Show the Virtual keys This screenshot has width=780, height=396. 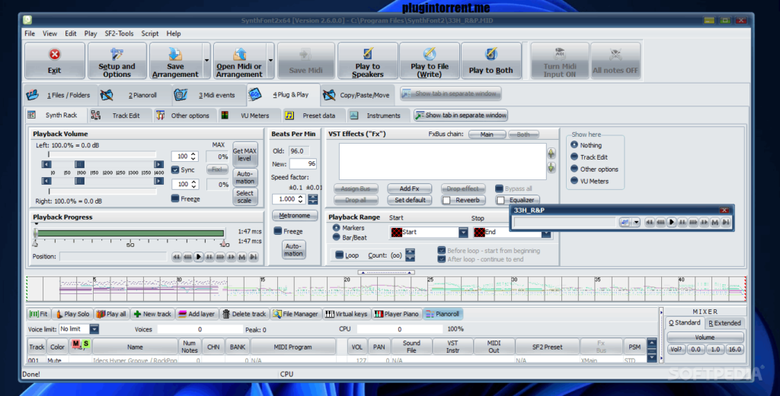347,314
